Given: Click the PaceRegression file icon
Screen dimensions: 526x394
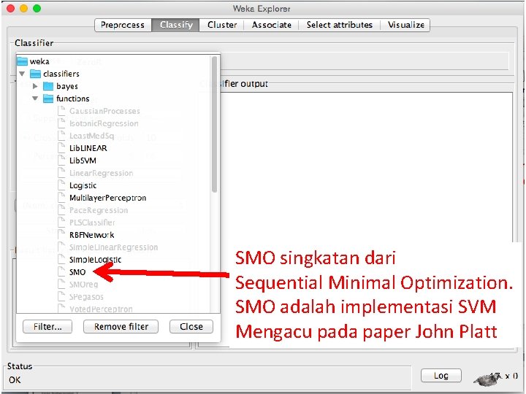Looking at the screenshot, I should [x=61, y=209].
